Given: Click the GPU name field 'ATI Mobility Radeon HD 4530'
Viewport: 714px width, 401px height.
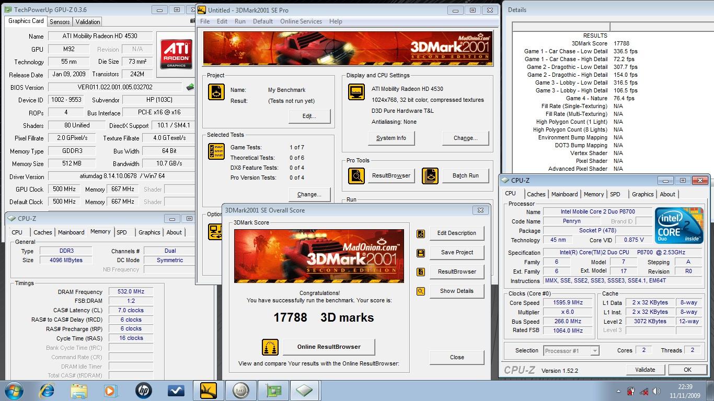Looking at the screenshot, I should point(100,36).
